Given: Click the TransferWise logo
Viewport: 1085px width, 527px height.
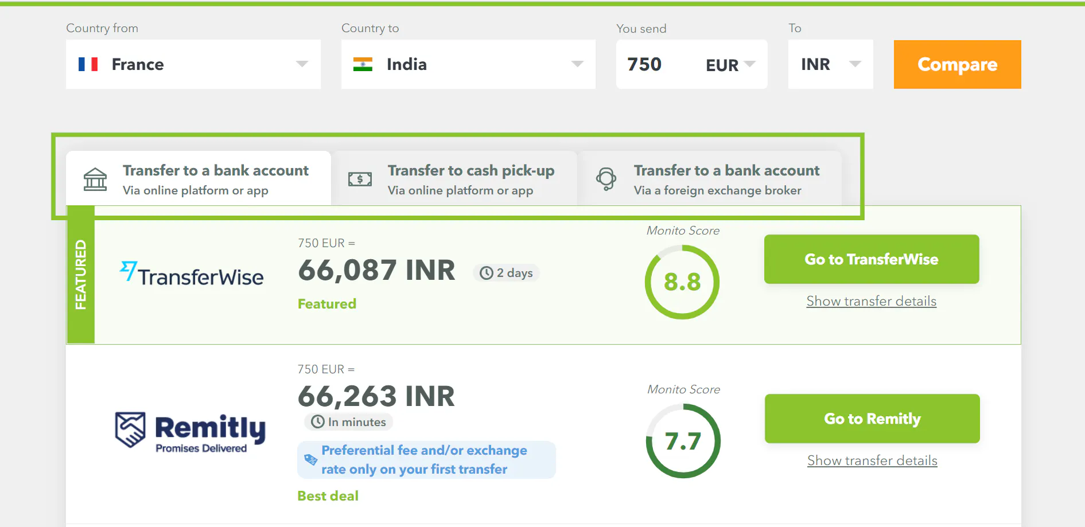Looking at the screenshot, I should coord(192,274).
